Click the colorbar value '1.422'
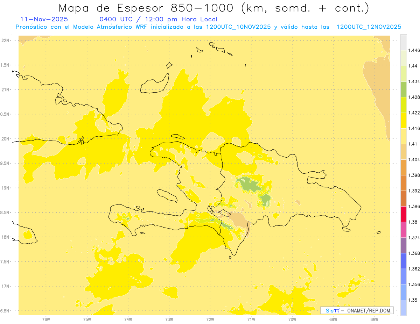This screenshot has height=324, width=420. [x=414, y=113]
